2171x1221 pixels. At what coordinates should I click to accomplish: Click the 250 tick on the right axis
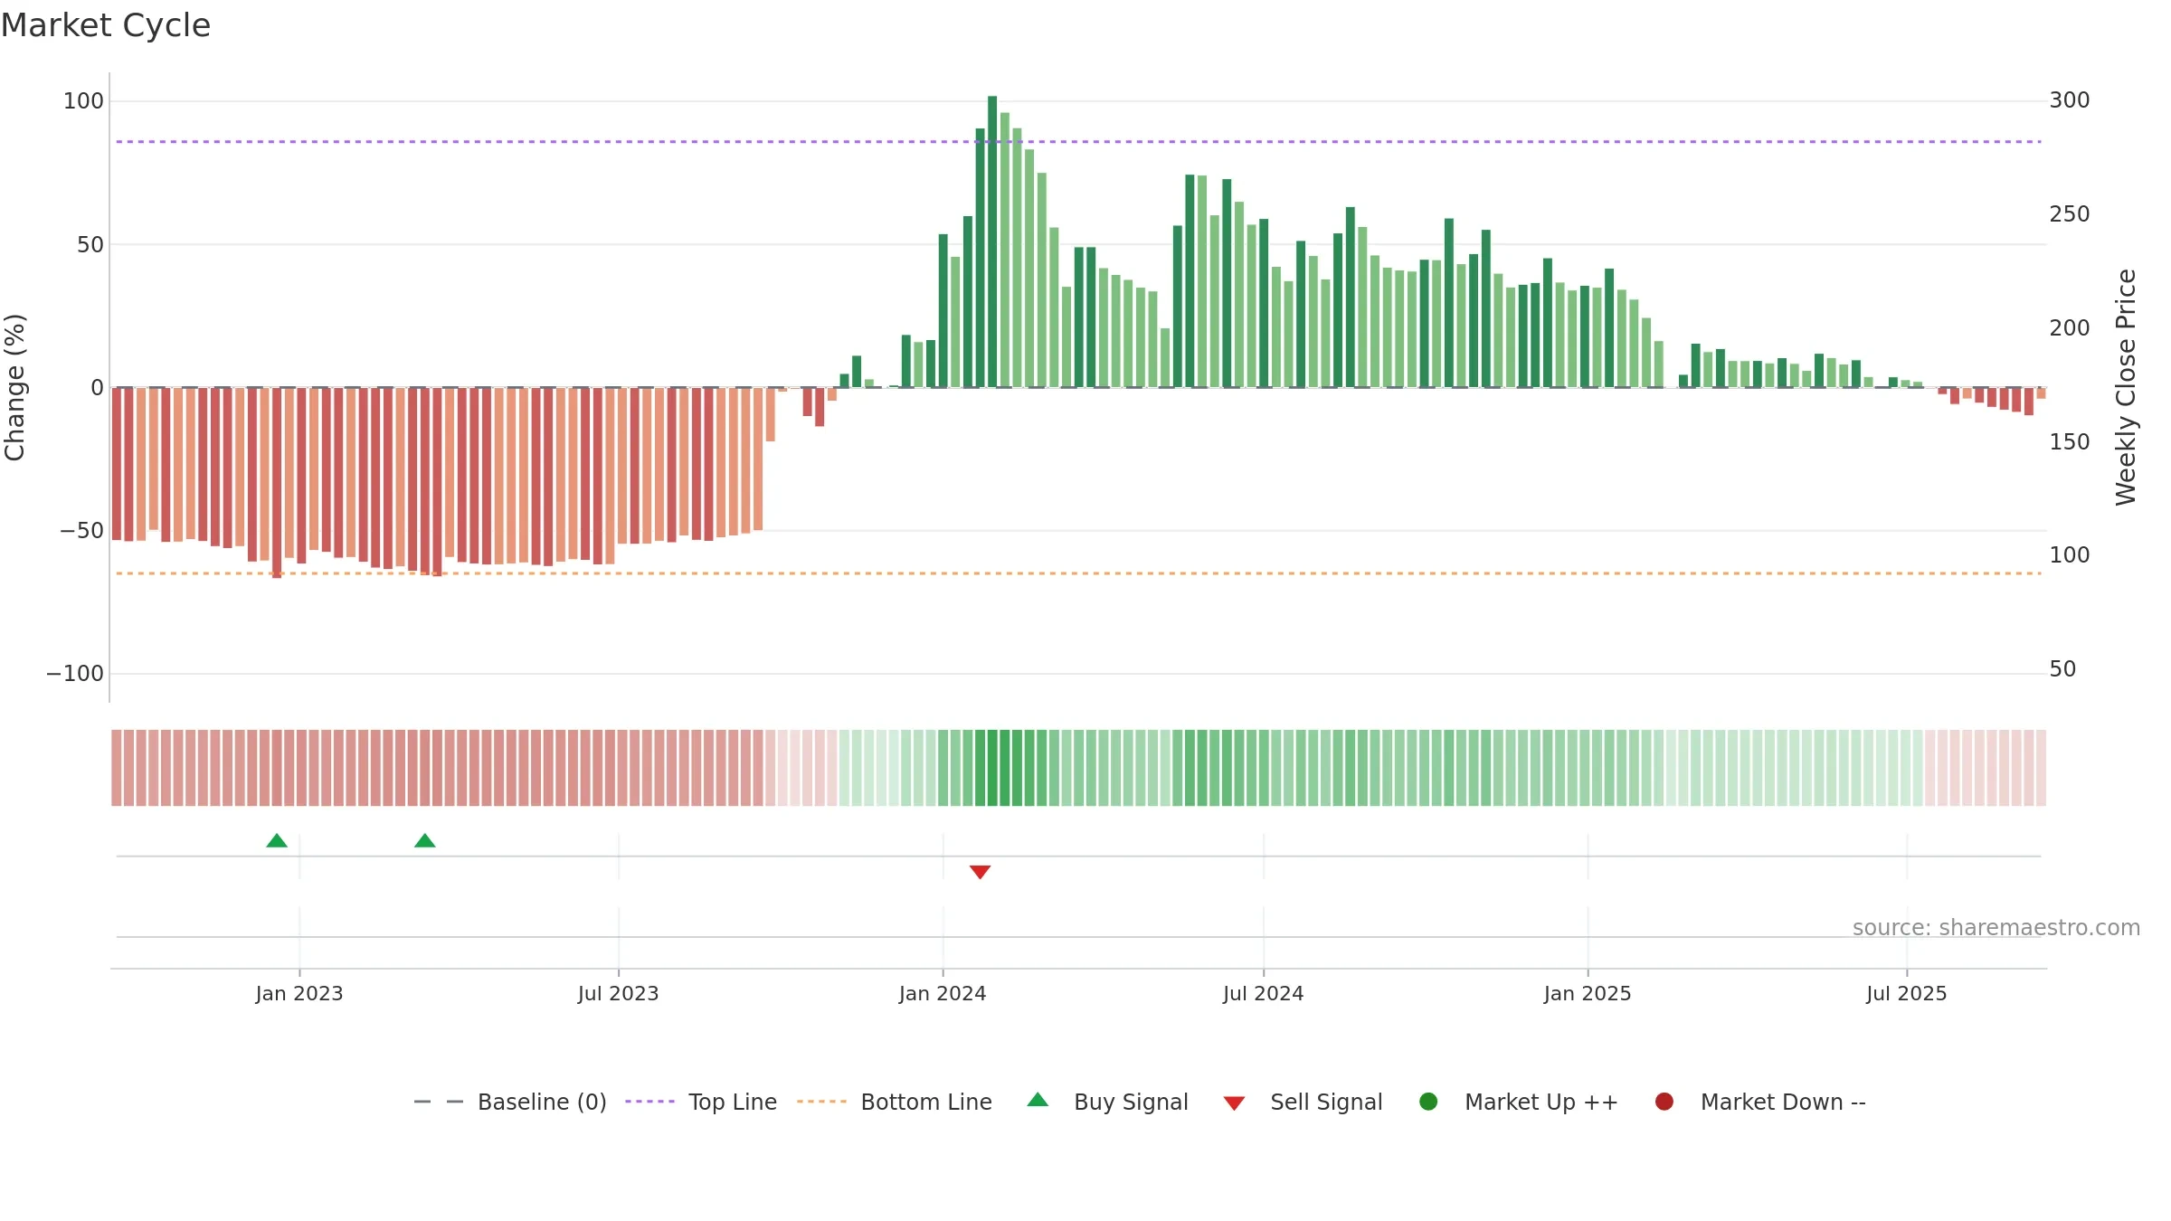pos(2070,214)
